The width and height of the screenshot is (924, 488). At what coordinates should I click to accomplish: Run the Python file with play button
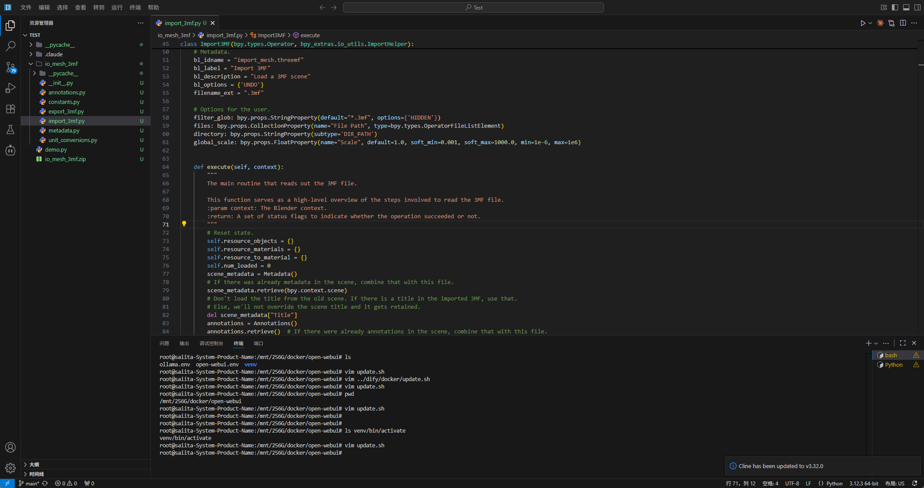point(863,23)
